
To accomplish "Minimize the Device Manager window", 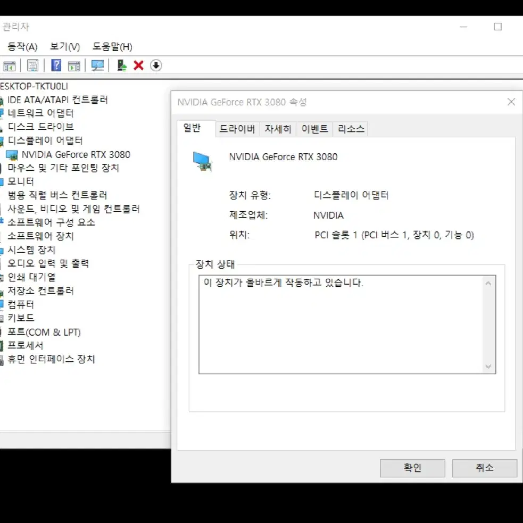I will tap(463, 27).
